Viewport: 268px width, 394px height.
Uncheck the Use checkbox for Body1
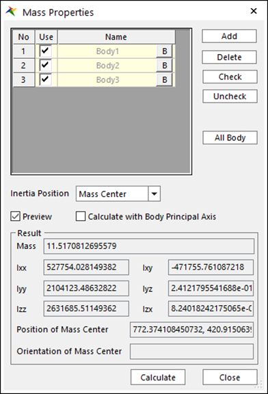45,51
